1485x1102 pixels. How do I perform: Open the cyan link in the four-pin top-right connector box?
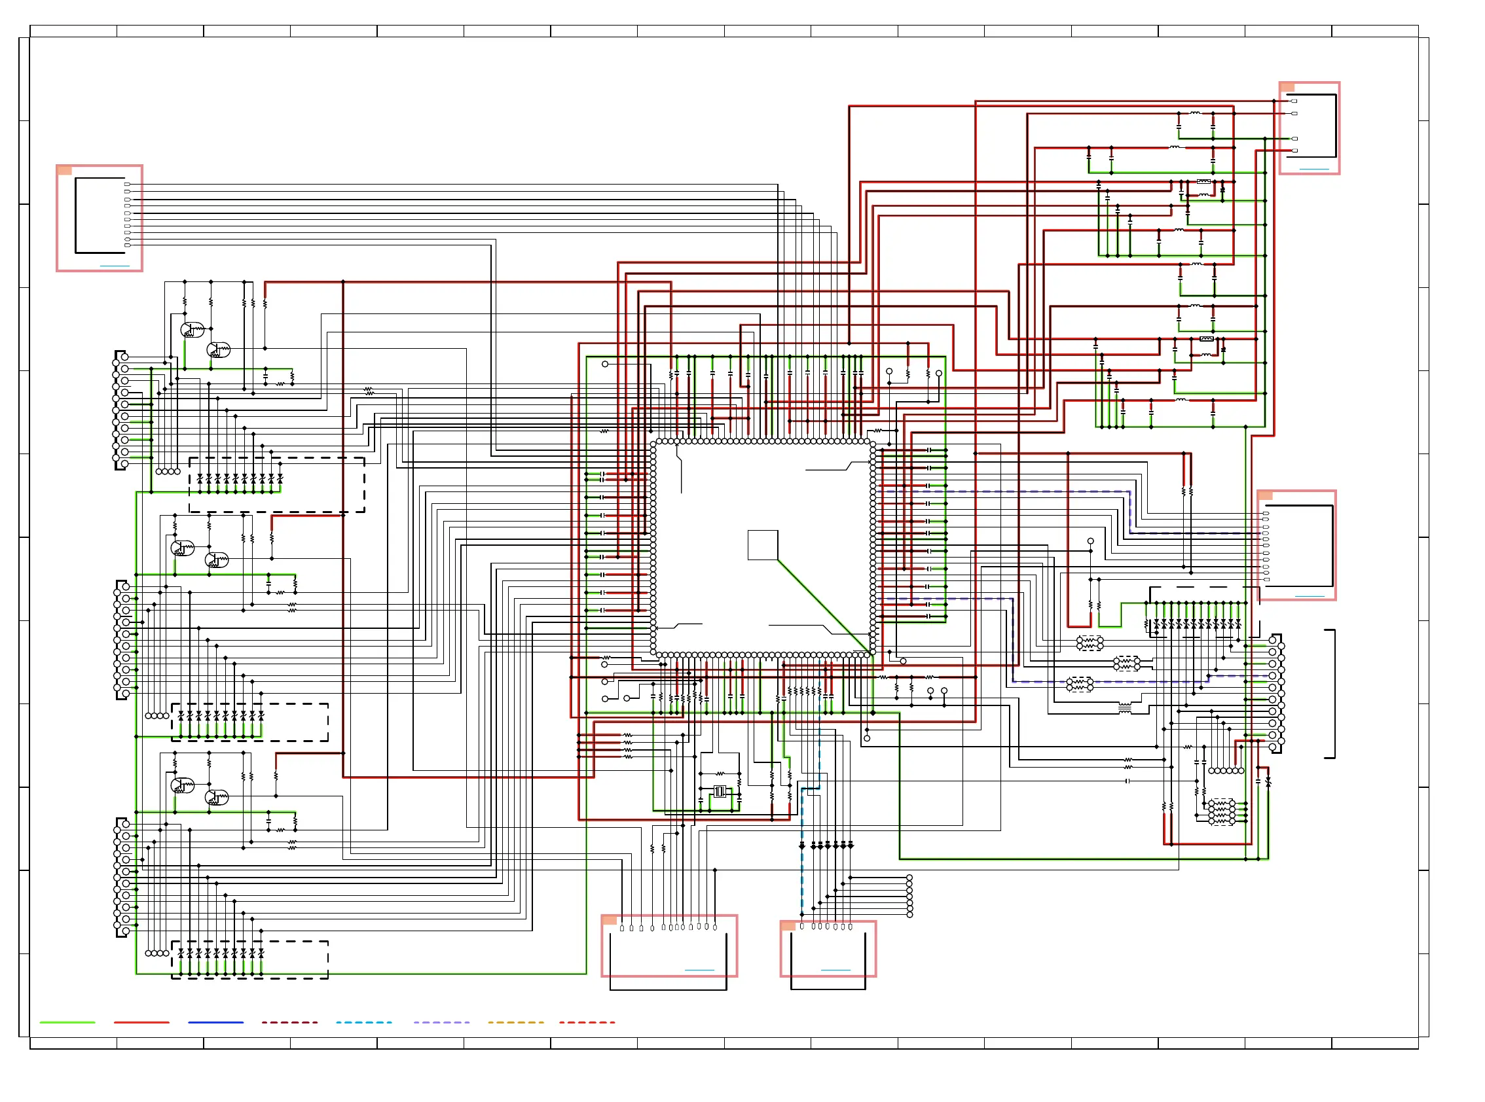coord(1314,169)
